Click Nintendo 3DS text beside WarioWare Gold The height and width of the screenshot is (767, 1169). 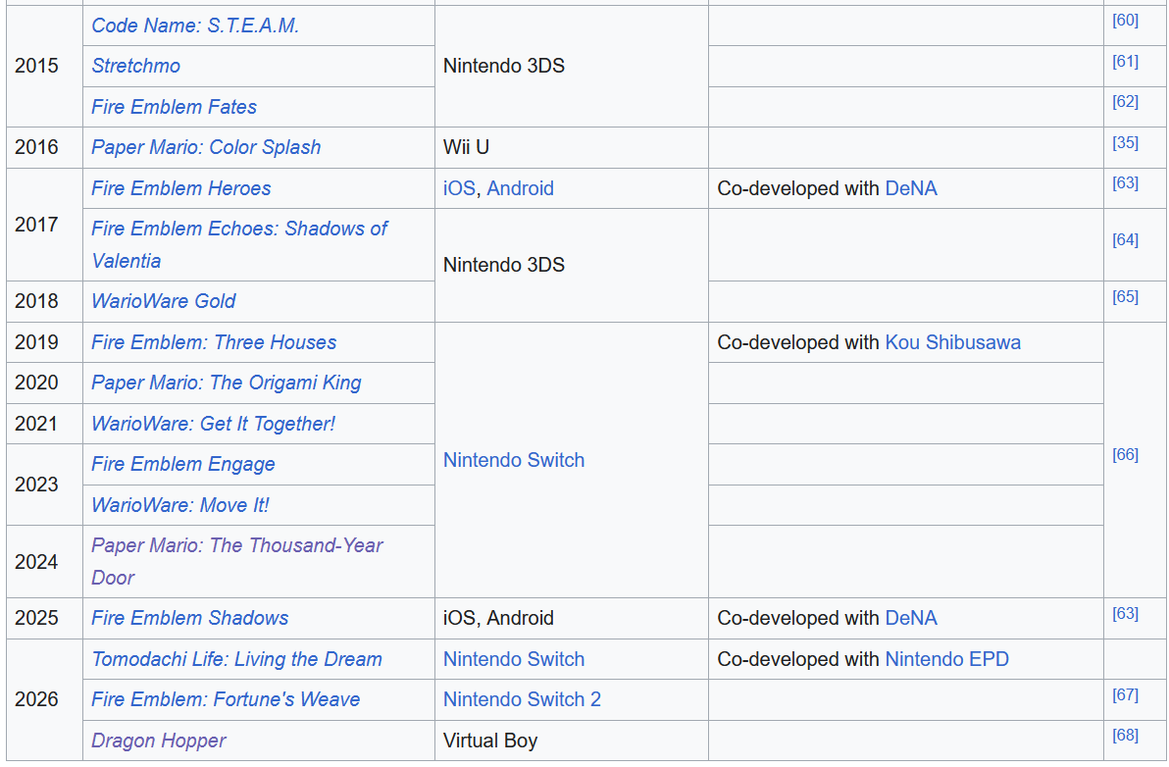[x=504, y=265]
